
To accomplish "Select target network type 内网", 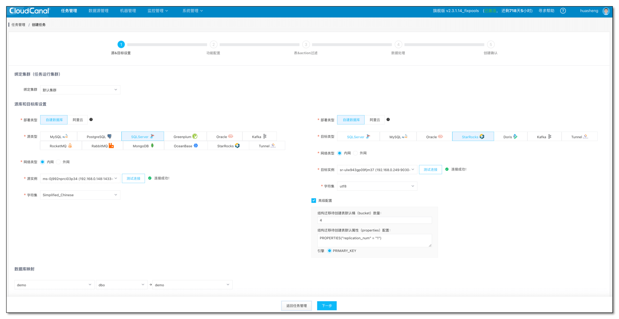I will tap(340, 153).
